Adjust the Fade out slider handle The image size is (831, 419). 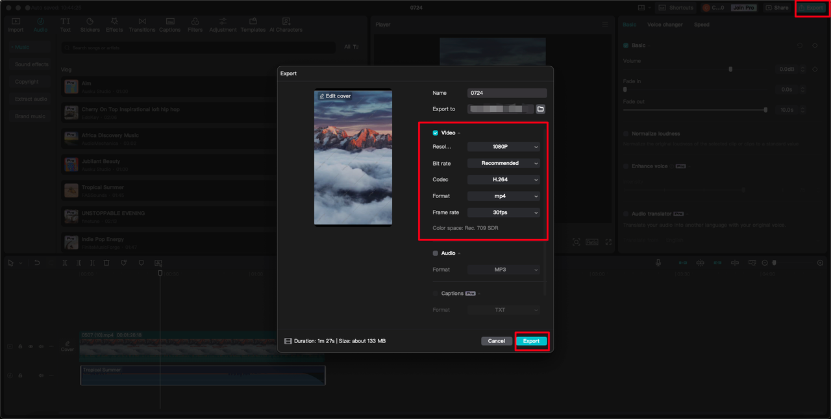tap(765, 110)
